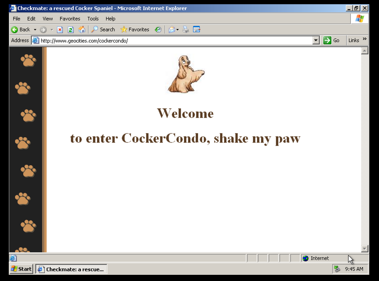
Task: Expand the Links toolbar chevron
Action: coord(365,39)
